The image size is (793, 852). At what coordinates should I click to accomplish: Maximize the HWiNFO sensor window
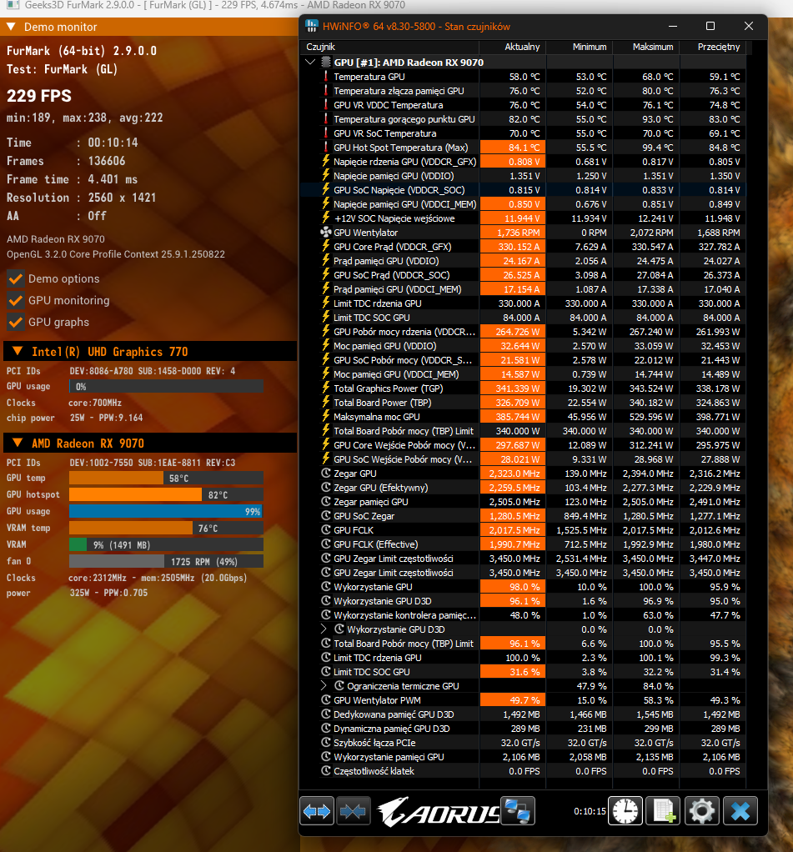point(710,26)
